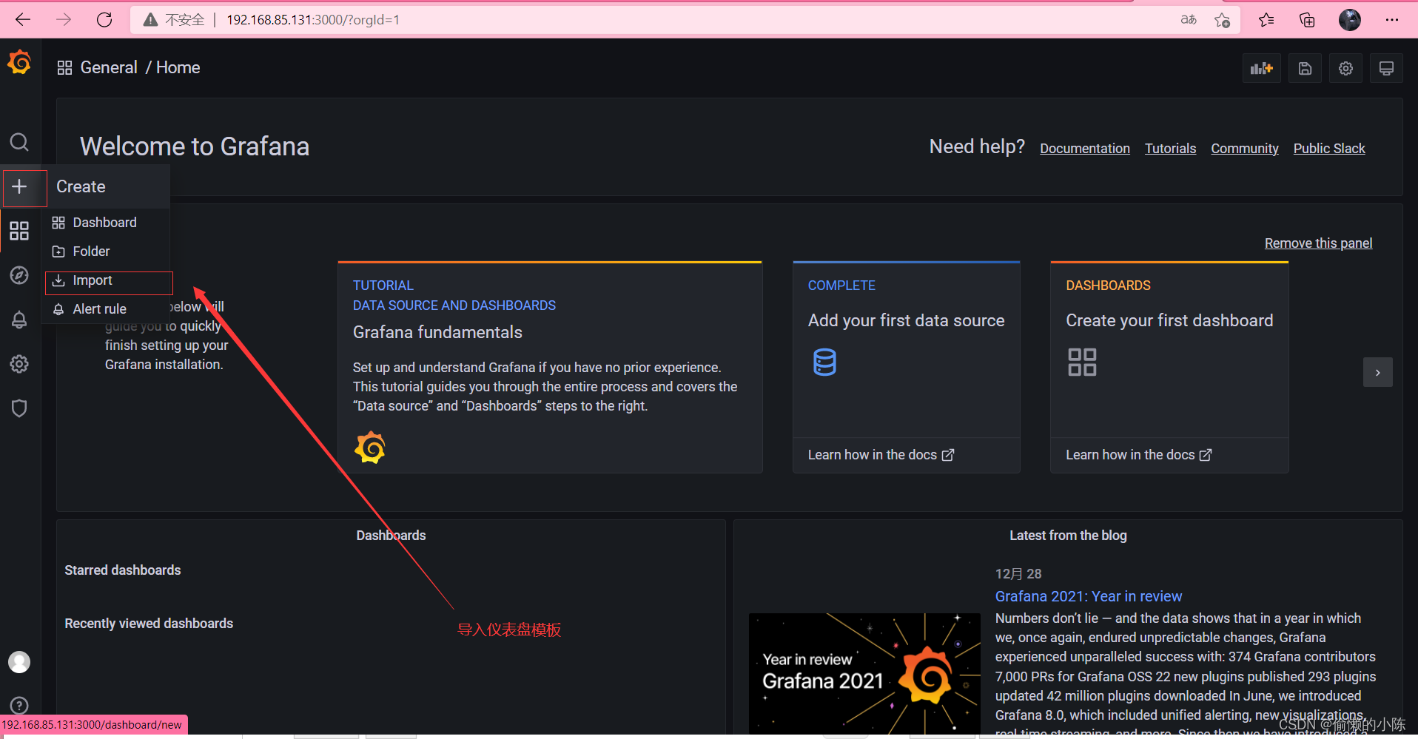
Task: Click the browser Back arrow
Action: [x=23, y=20]
